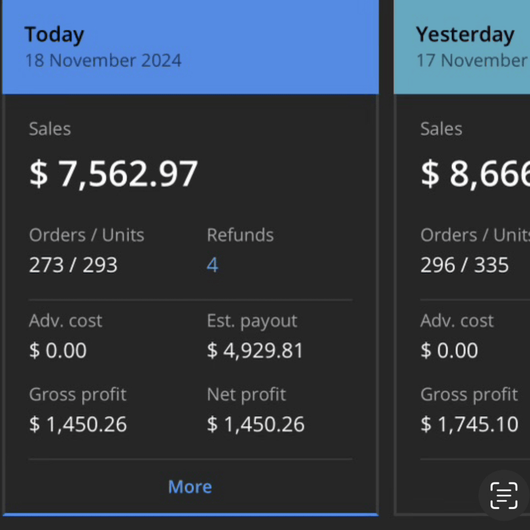Viewport: 530px width, 530px height.
Task: Click Yesterday's Orders / Units 296 / 335
Action: pyautogui.click(x=464, y=265)
